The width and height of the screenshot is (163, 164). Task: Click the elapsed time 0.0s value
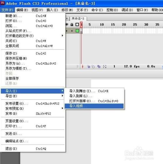(151, 66)
